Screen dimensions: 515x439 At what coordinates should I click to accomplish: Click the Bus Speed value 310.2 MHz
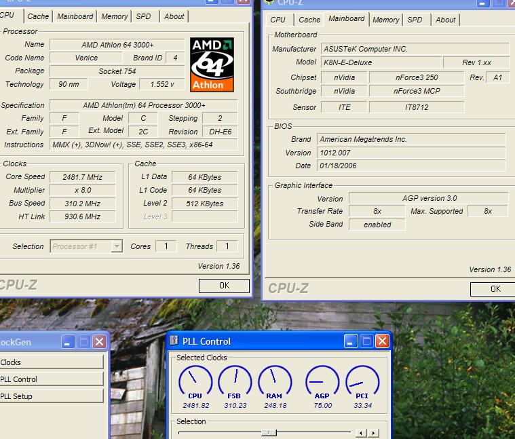point(82,204)
